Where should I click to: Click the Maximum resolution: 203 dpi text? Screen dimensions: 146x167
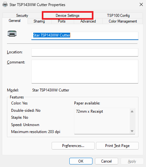pos(35,132)
